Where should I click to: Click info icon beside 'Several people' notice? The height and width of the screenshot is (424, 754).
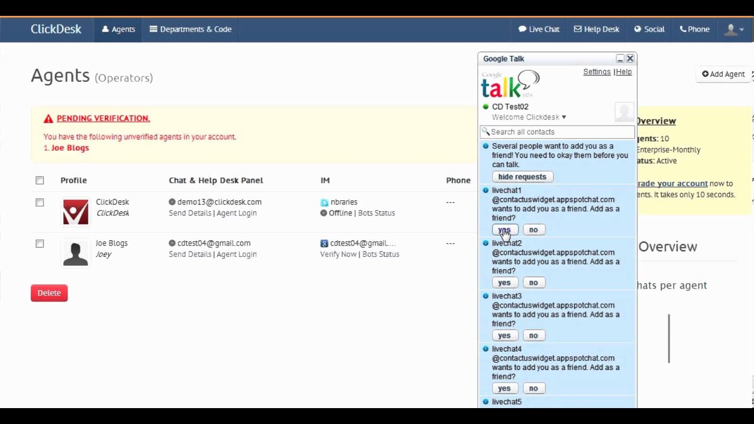486,146
